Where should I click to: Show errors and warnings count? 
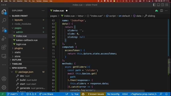pos(31,94)
